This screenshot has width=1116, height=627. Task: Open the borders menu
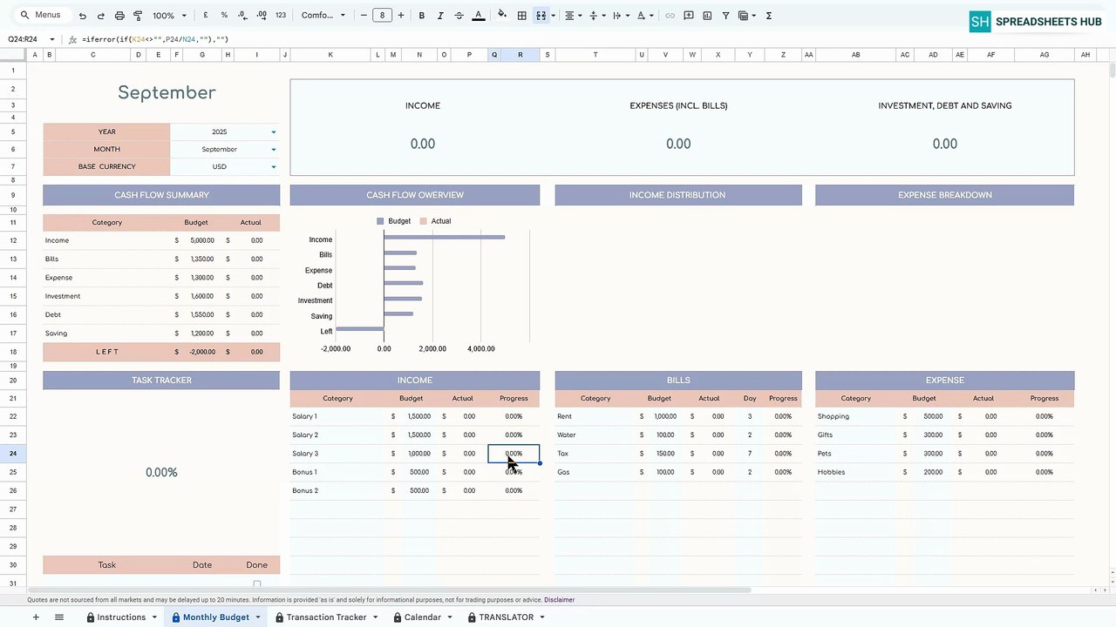521,16
